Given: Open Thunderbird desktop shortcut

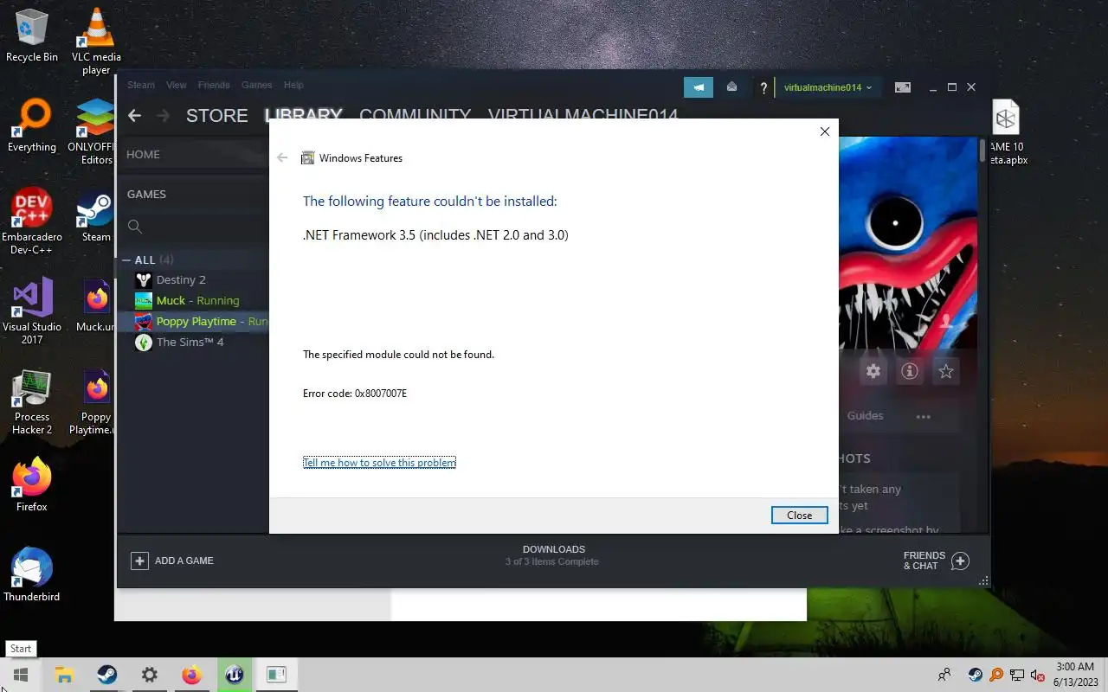Looking at the screenshot, I should pos(32,576).
